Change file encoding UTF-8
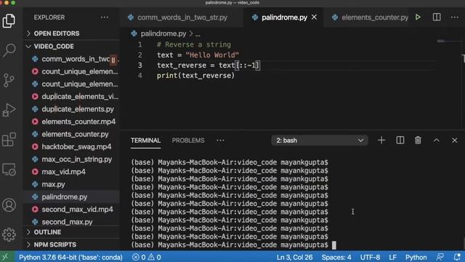Screen dimensions: 465x262 (x=370, y=257)
